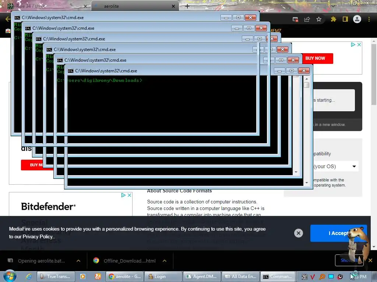Open the Login taskbar button
This screenshot has height=282, width=377.
coord(163,276)
